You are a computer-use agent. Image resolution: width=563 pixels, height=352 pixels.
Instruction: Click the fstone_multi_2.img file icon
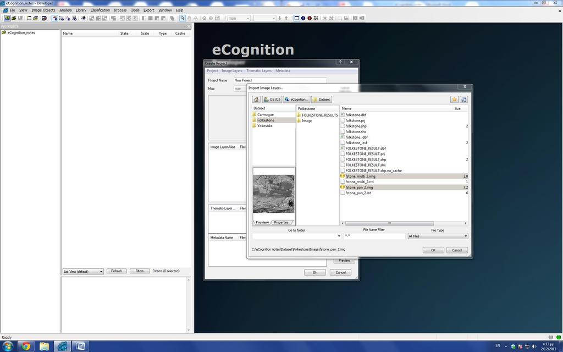coord(342,176)
